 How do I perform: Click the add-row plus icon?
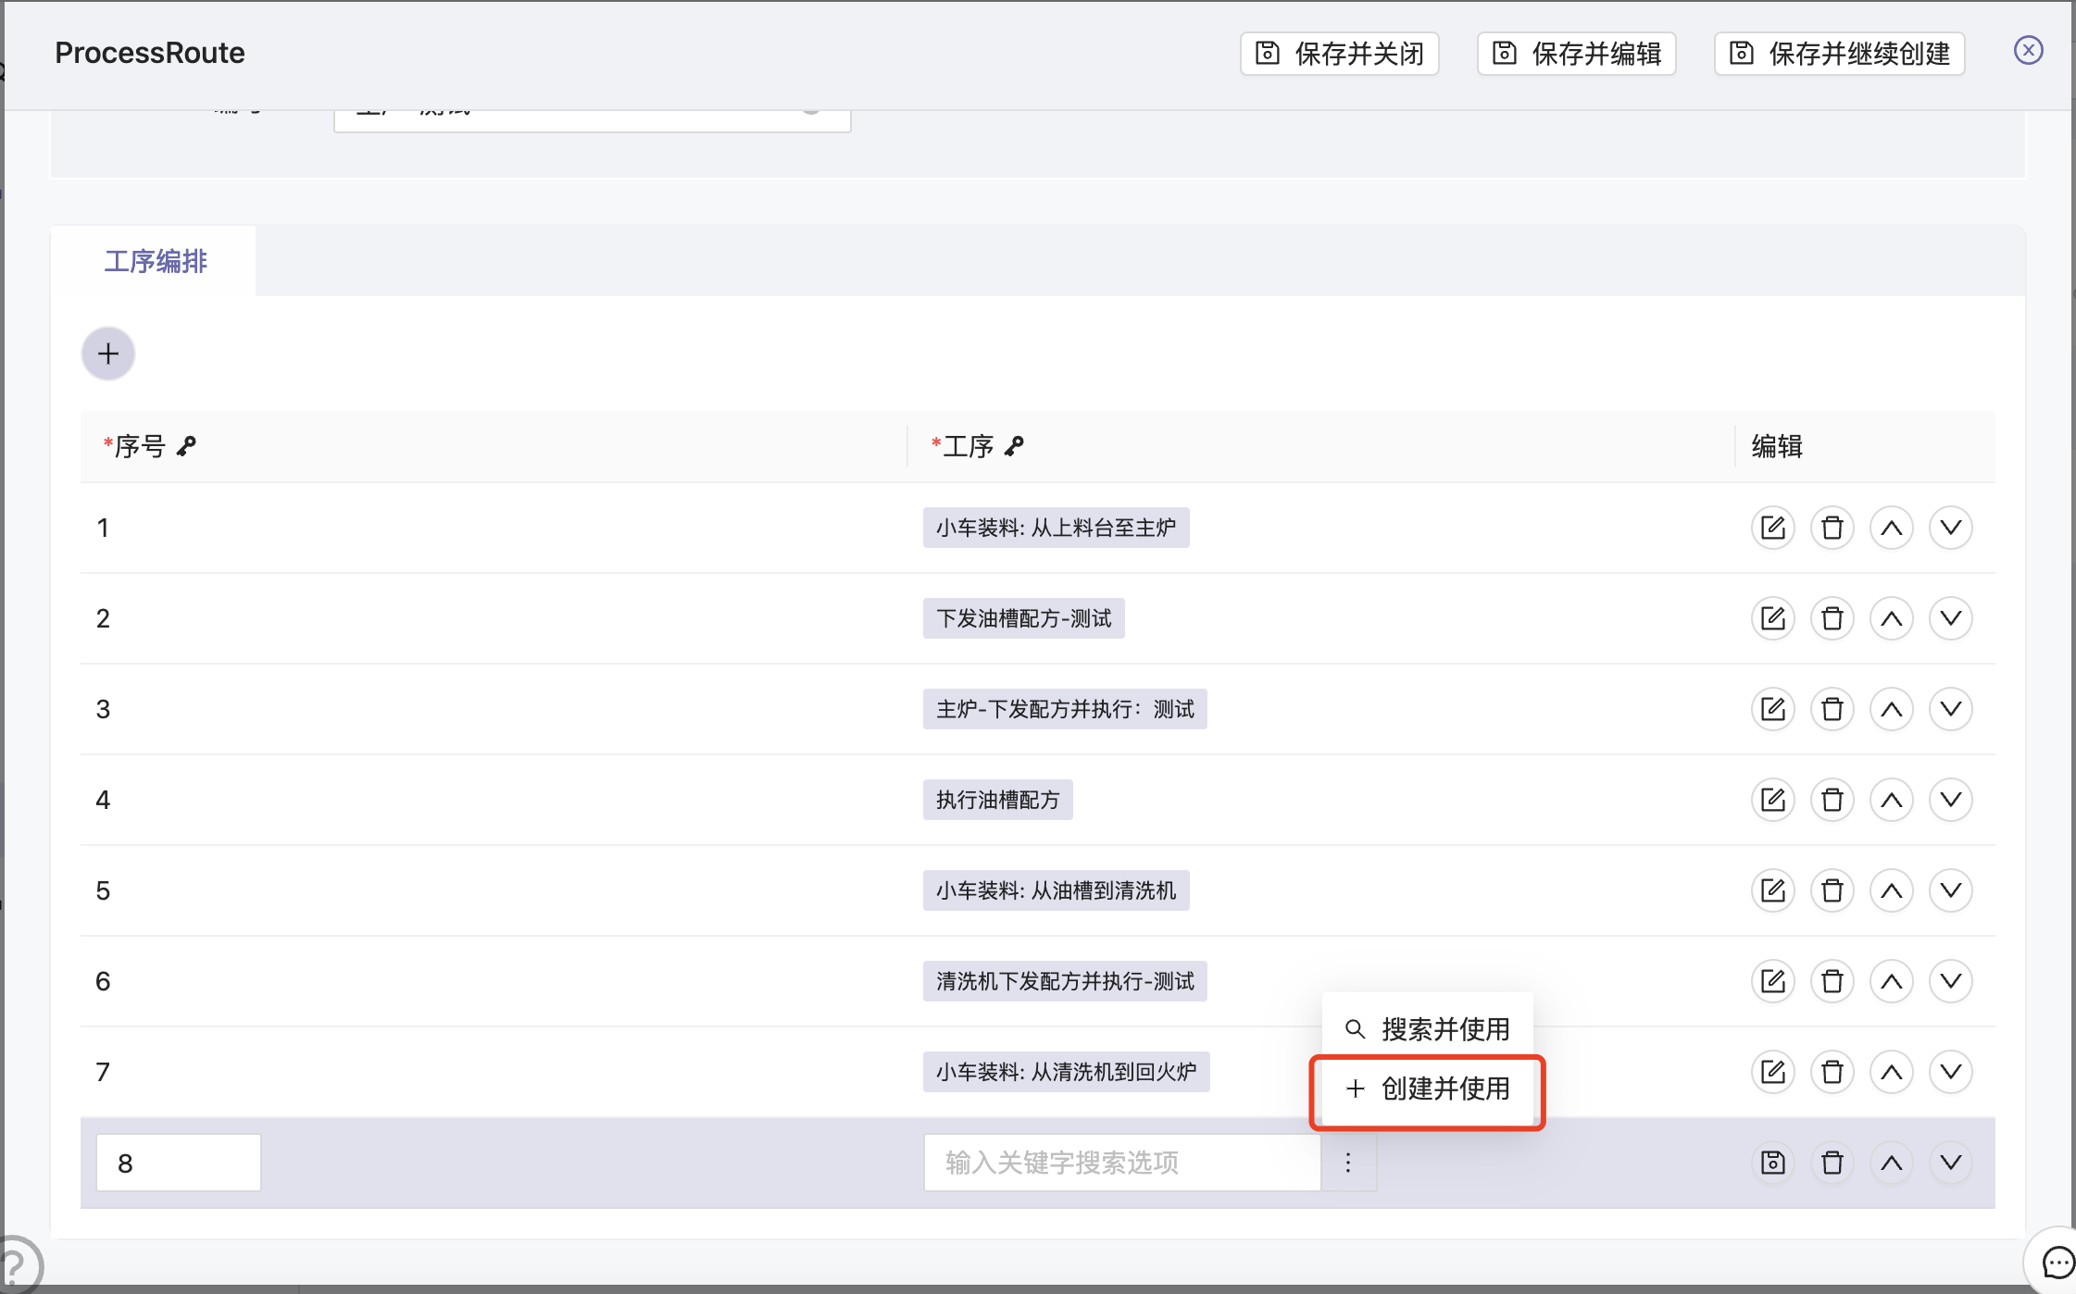[x=108, y=354]
